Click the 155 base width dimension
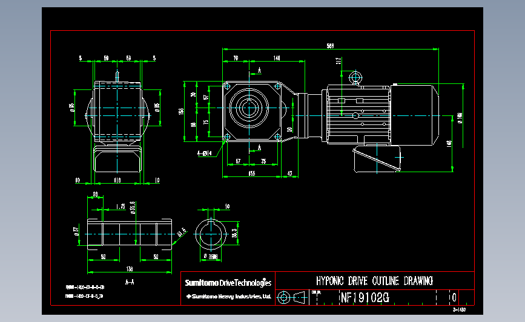This screenshot has width=525, height=322. coord(252,173)
